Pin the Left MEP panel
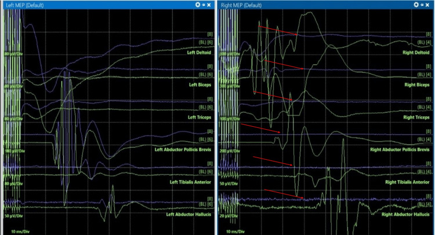Image resolution: width=435 pixels, height=235 pixels. click(x=204, y=5)
